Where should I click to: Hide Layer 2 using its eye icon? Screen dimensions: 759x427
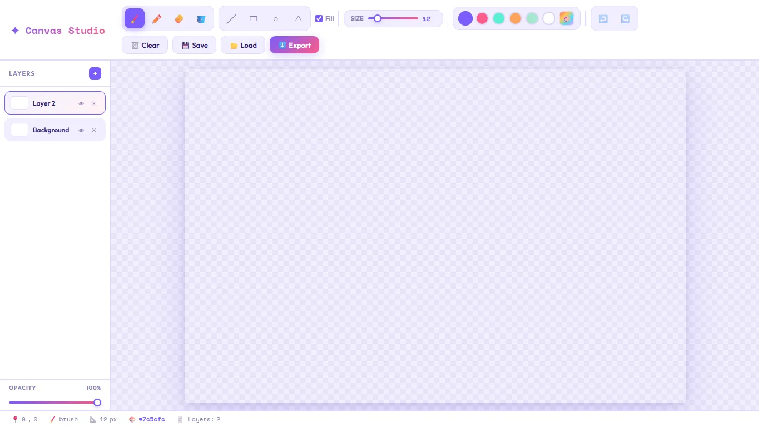click(x=81, y=103)
